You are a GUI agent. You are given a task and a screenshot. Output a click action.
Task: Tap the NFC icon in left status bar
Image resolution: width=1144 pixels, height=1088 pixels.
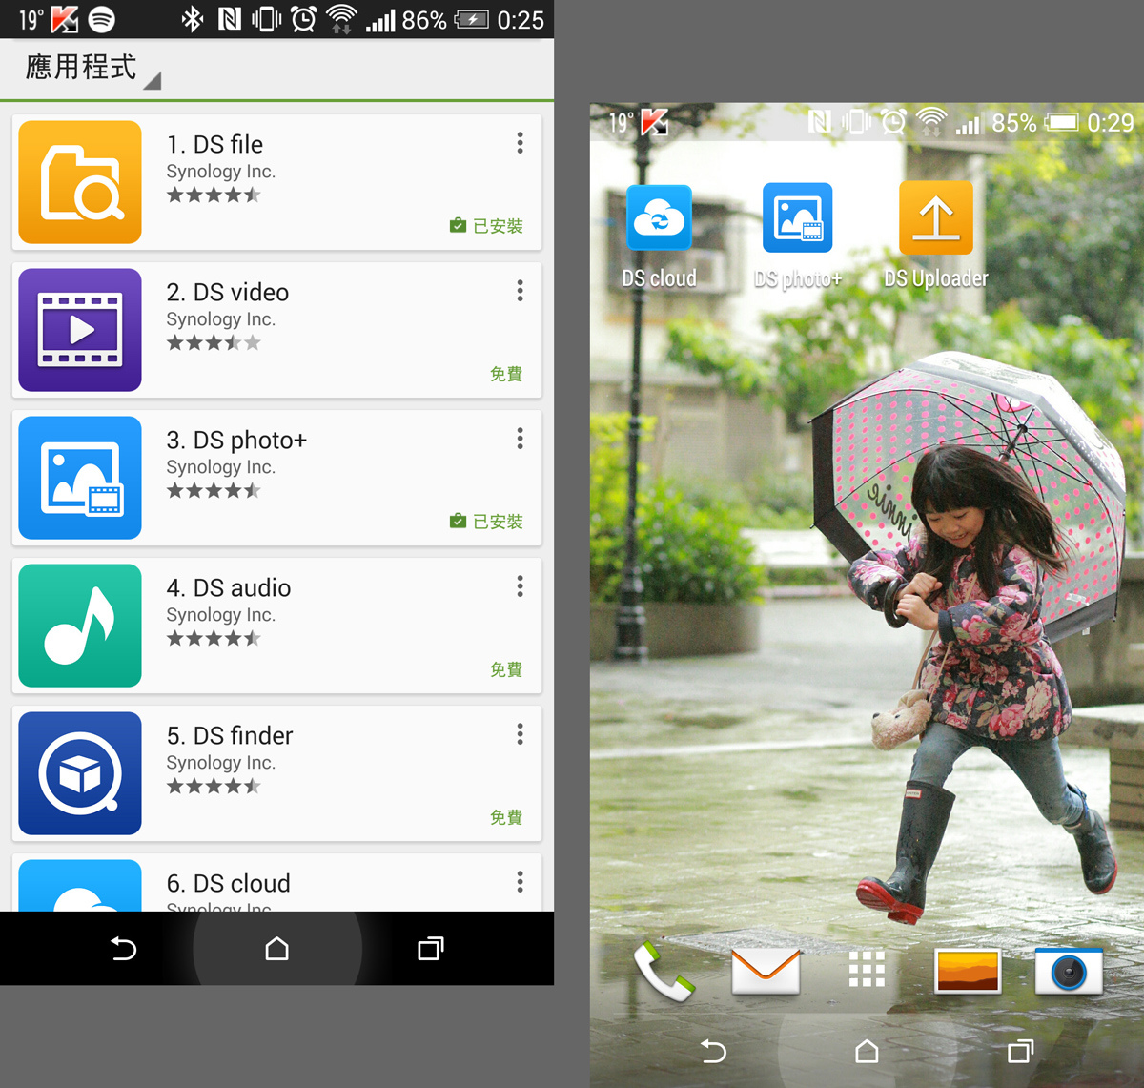(x=230, y=19)
